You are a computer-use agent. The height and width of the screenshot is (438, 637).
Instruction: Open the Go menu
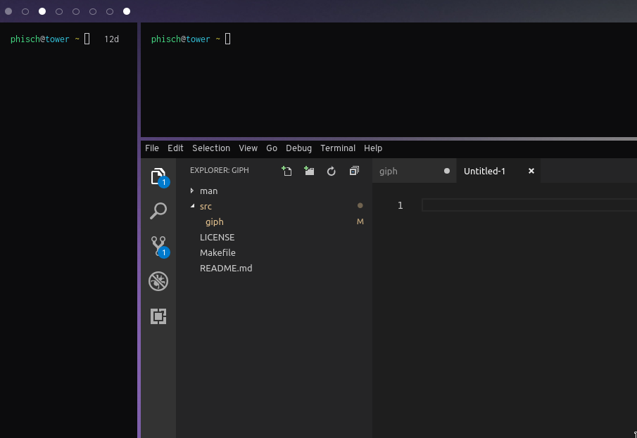pyautogui.click(x=272, y=148)
